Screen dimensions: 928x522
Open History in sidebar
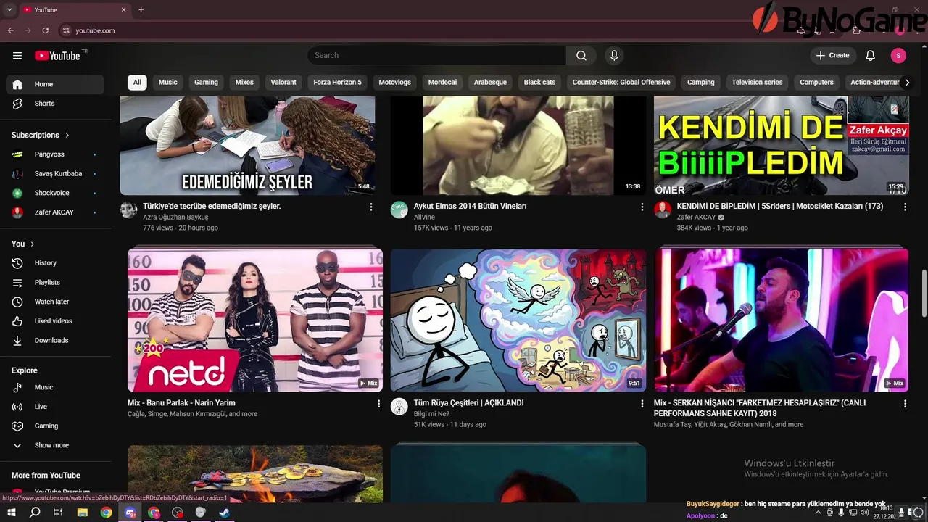[x=55, y=263]
